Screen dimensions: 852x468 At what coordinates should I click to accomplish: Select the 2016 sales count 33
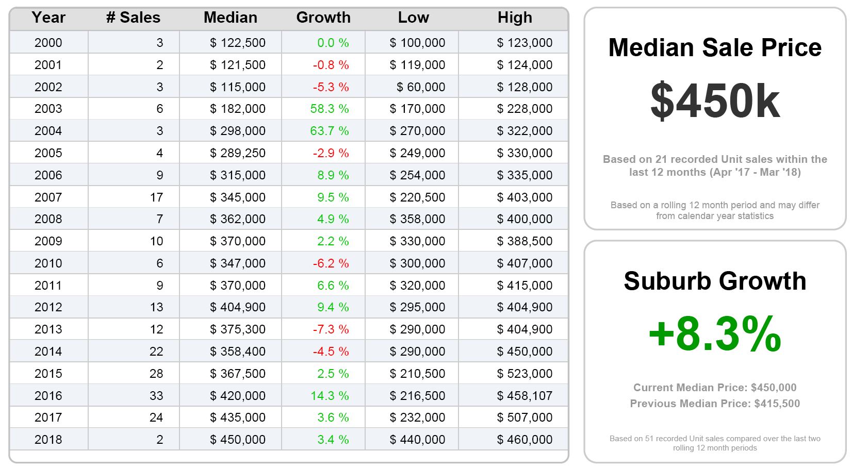click(156, 396)
